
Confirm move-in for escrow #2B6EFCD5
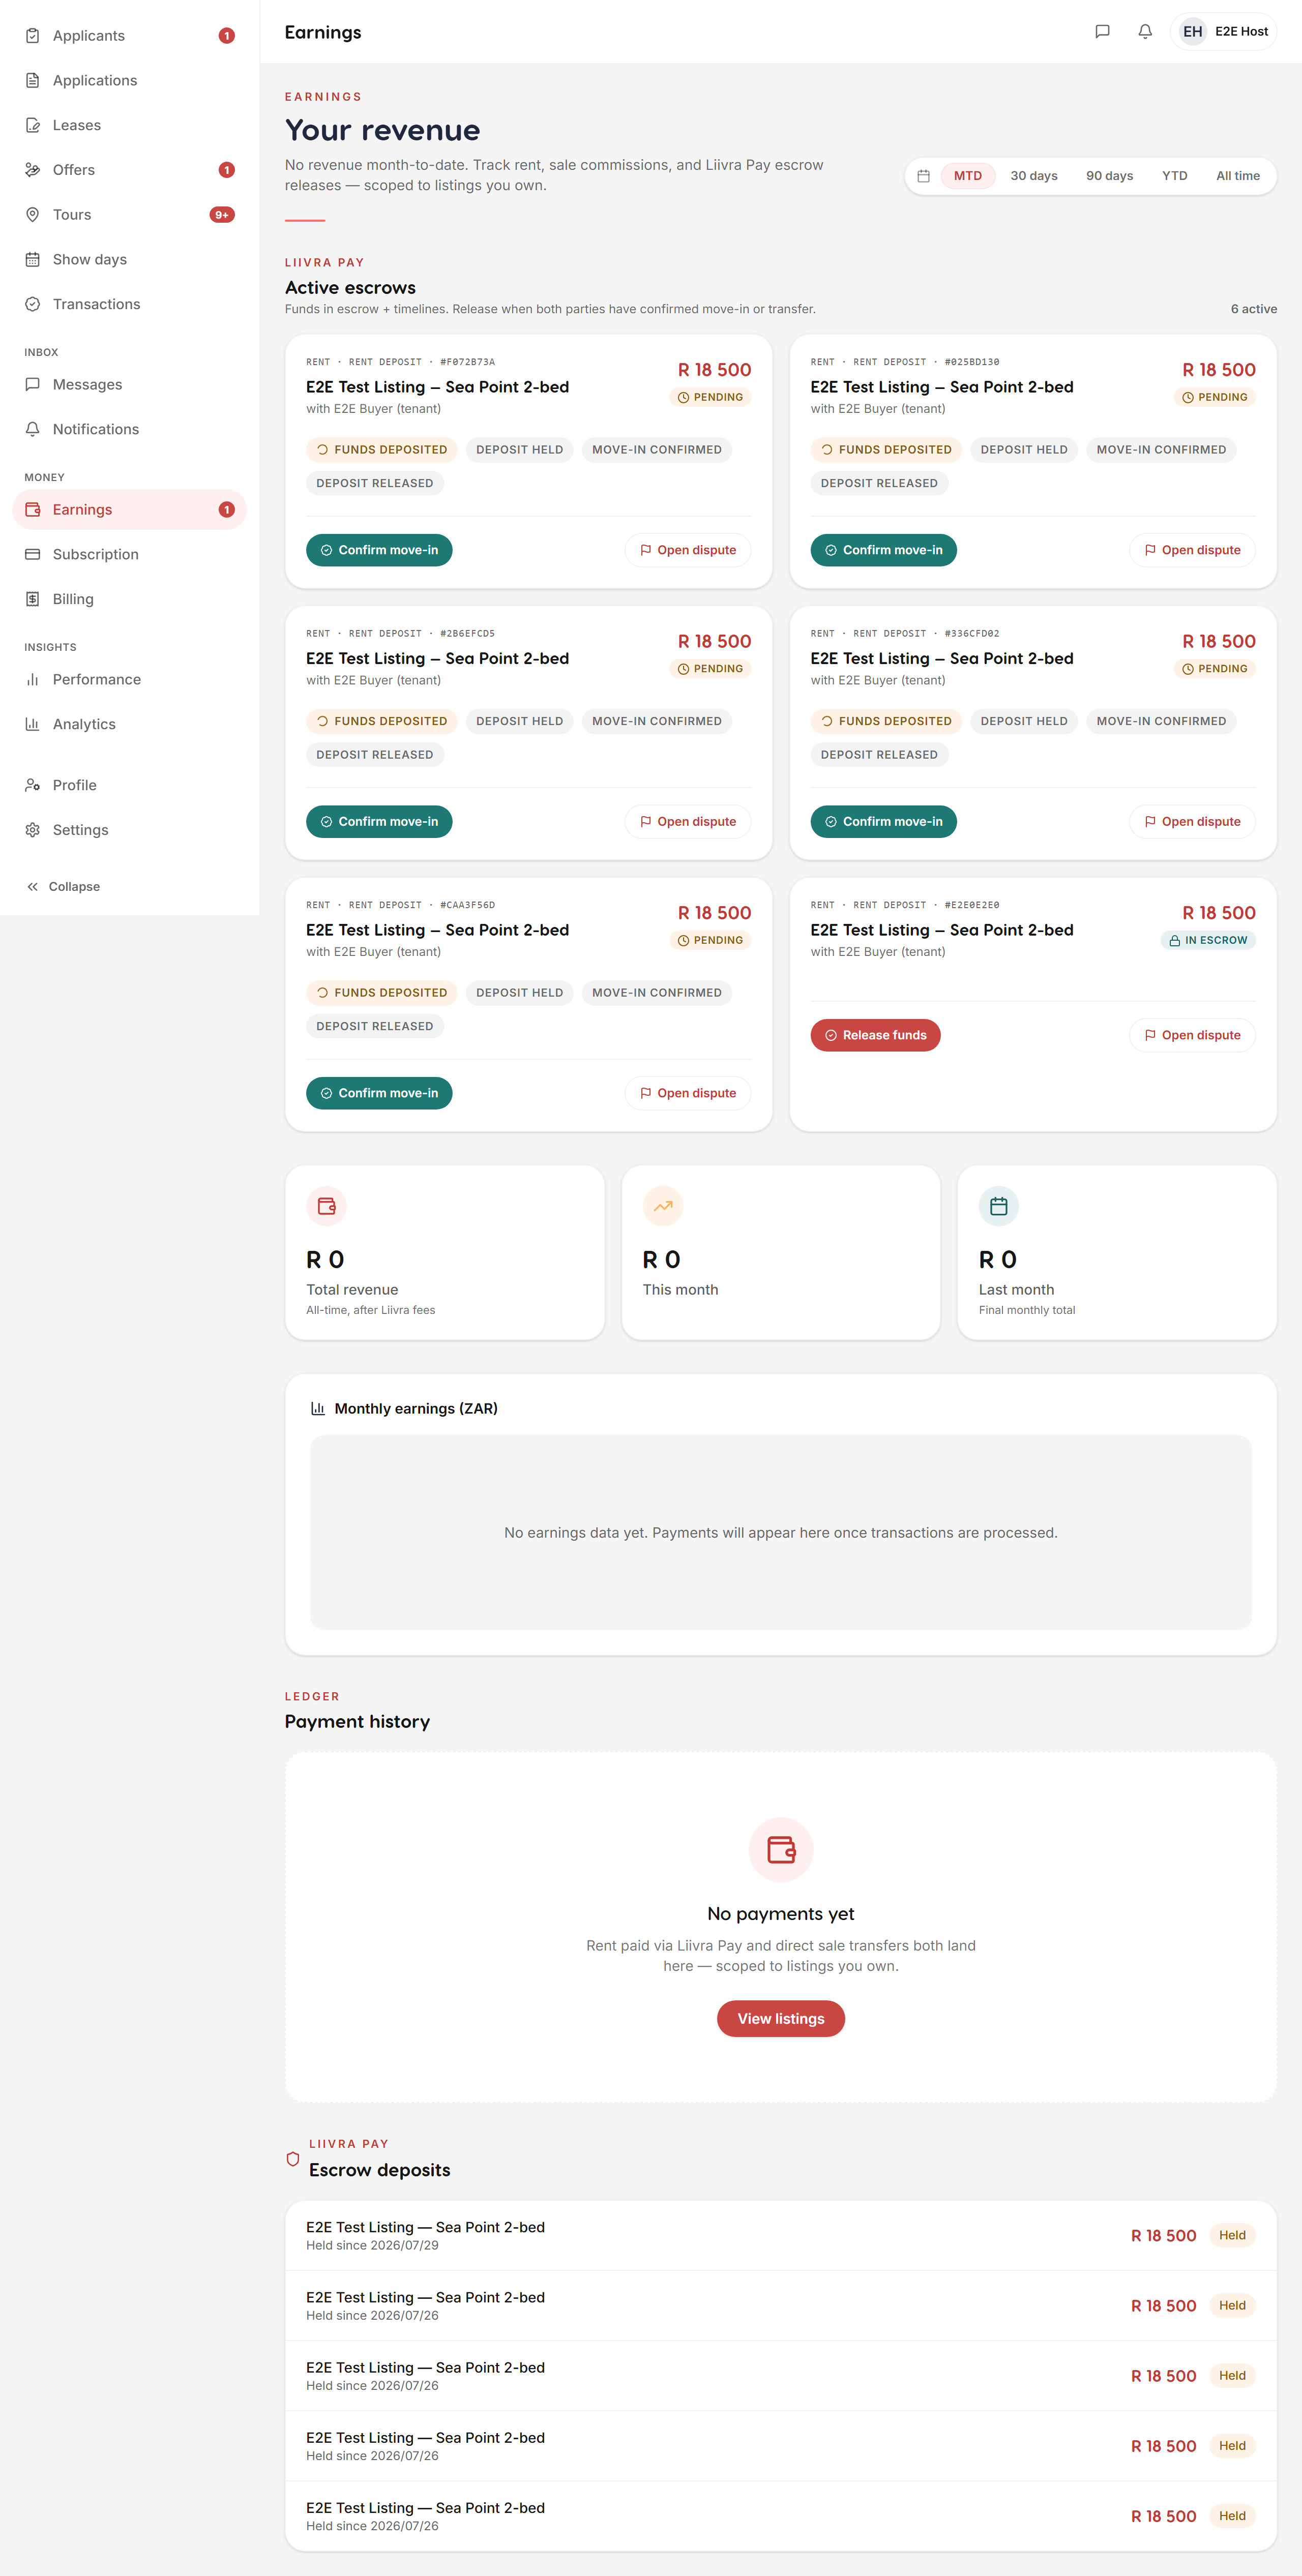click(379, 822)
